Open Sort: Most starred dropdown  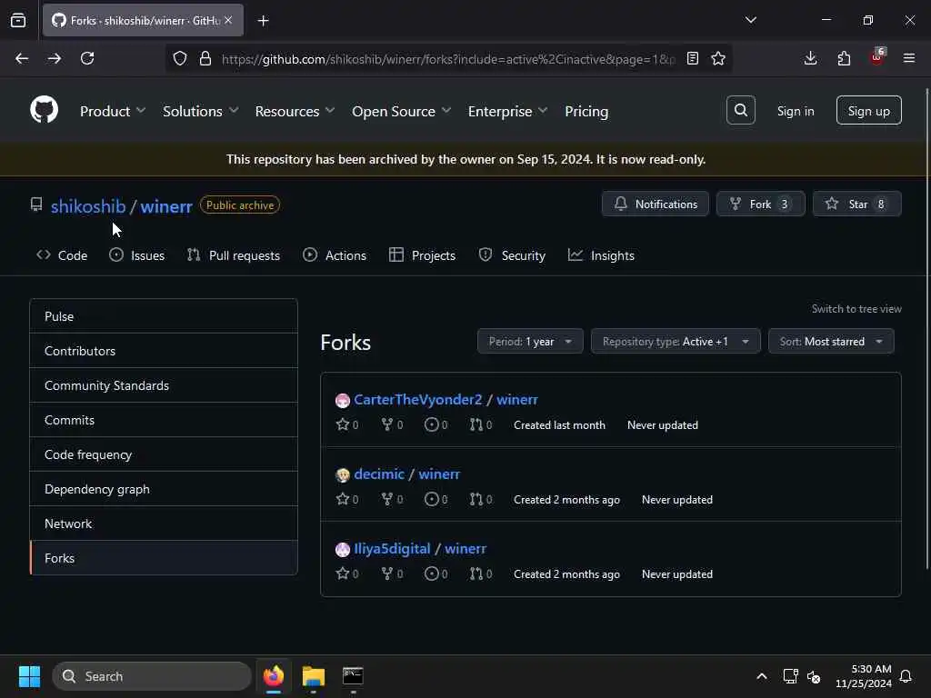click(831, 342)
